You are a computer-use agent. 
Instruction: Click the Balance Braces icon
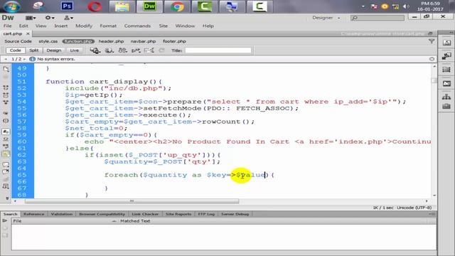(x=6, y=120)
